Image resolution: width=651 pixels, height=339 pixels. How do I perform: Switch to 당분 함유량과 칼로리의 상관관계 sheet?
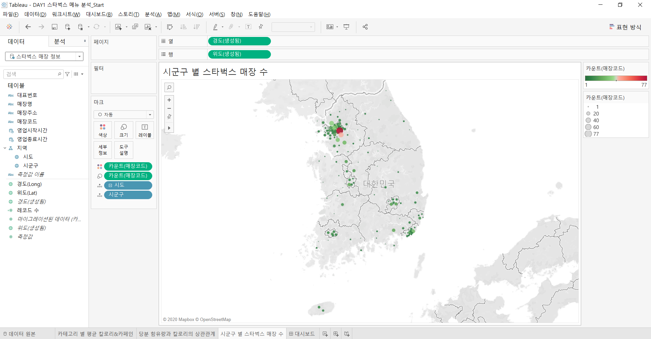click(x=177, y=334)
